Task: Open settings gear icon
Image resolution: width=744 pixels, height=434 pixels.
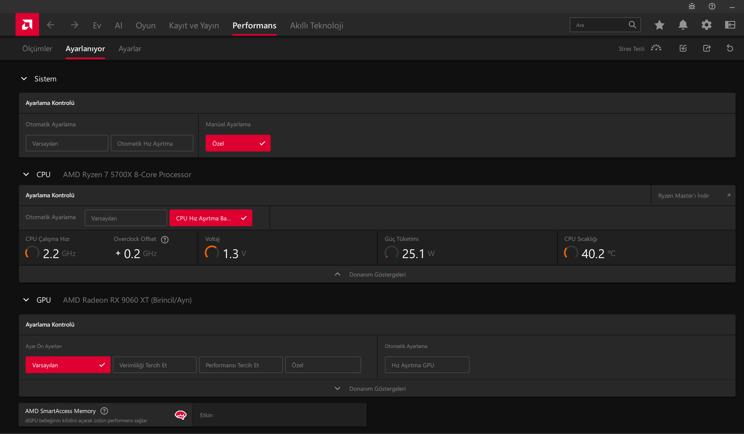Action: [707, 25]
